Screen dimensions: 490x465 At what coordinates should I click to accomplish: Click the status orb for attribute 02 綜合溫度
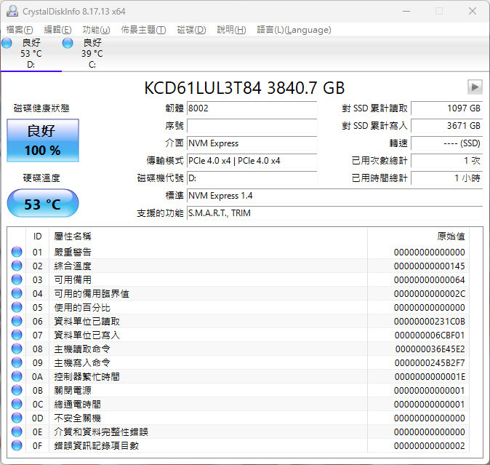(17, 266)
